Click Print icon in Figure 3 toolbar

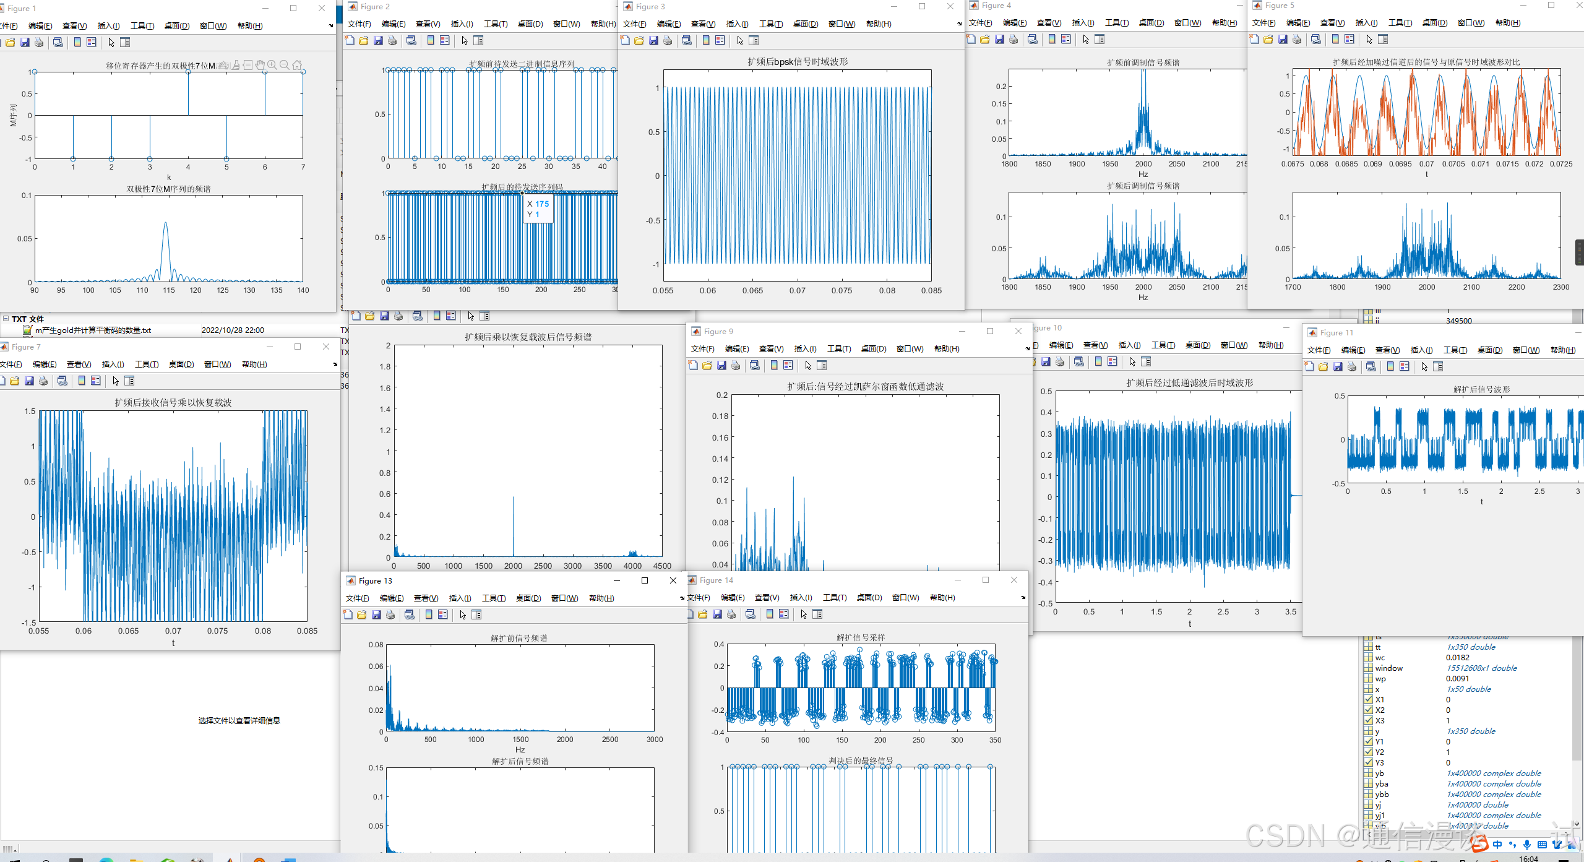[x=668, y=40]
